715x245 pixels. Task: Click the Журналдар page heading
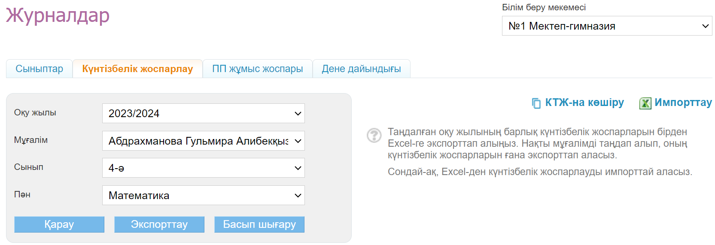coord(58,15)
